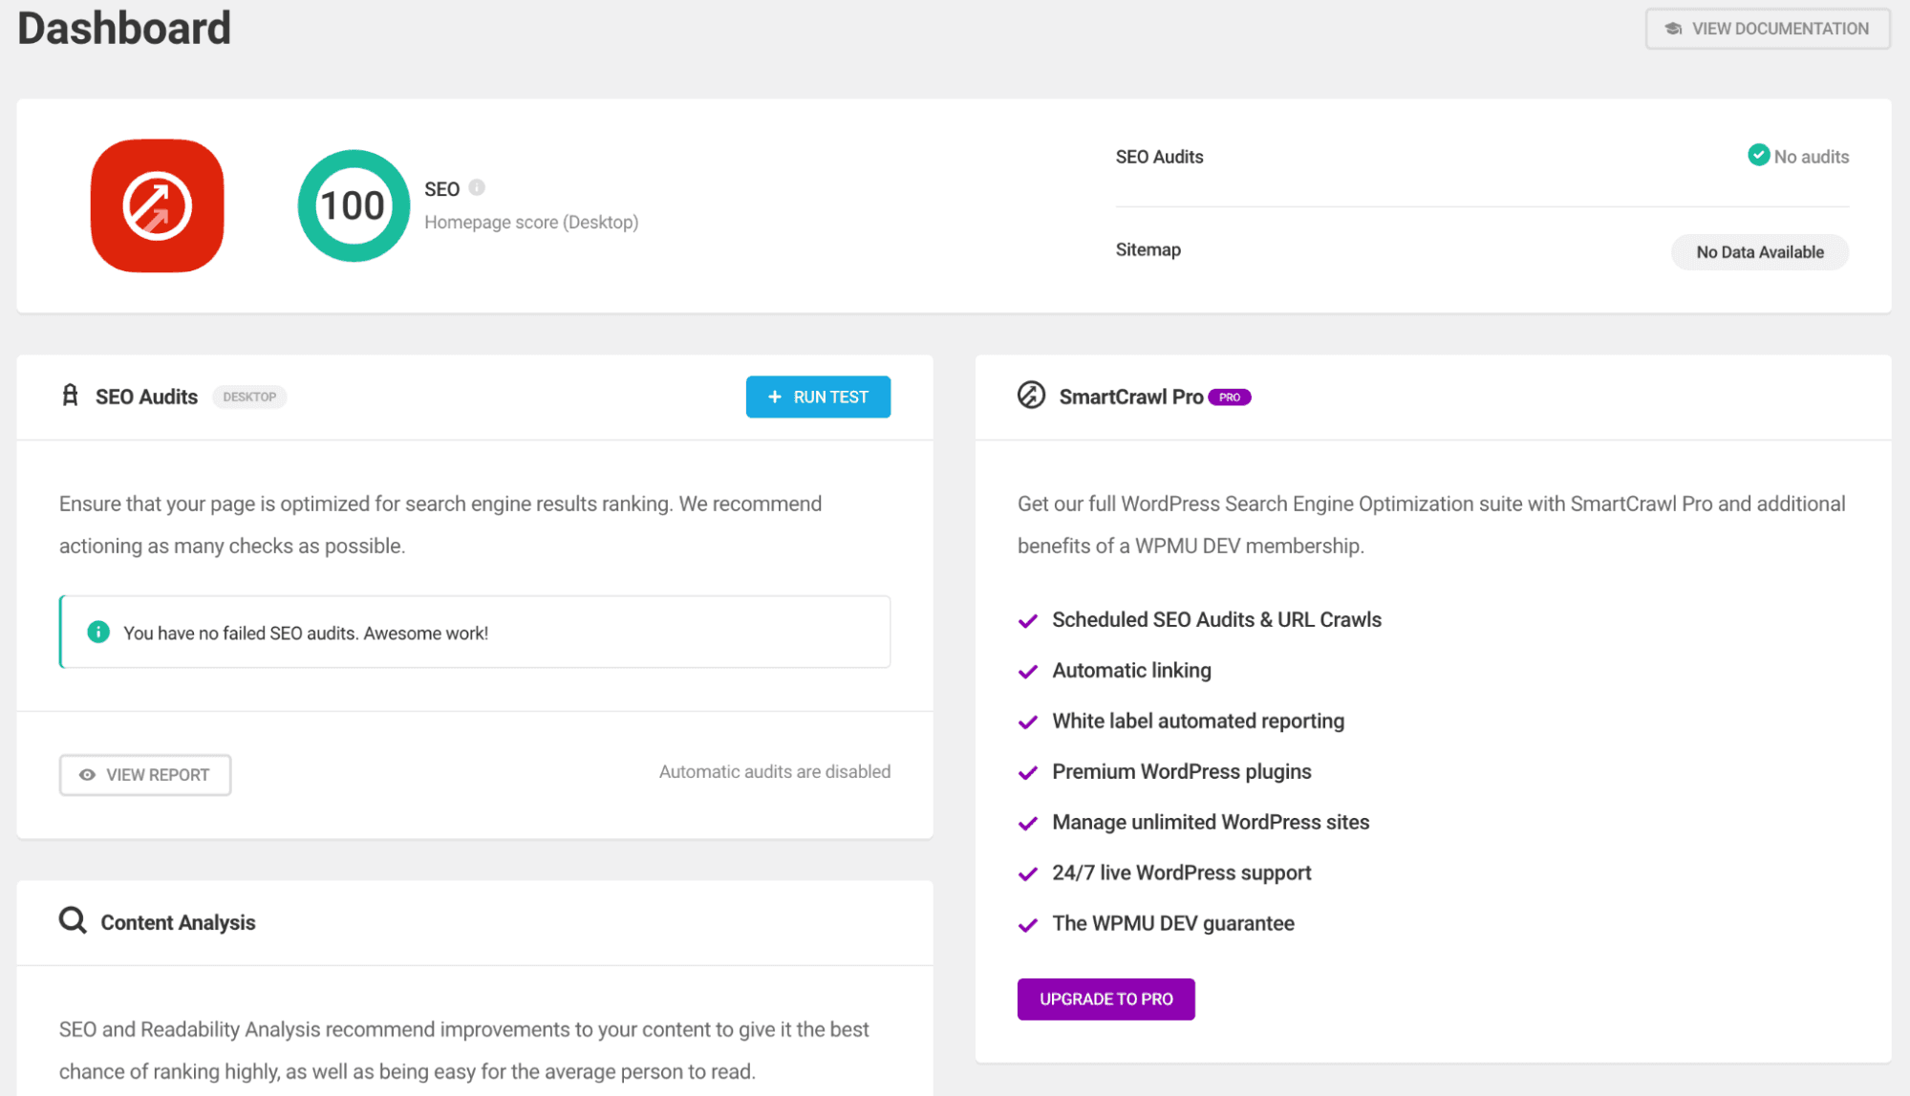
Task: Click the checkmark beside Manage unlimited WordPress sites
Action: 1028,824
